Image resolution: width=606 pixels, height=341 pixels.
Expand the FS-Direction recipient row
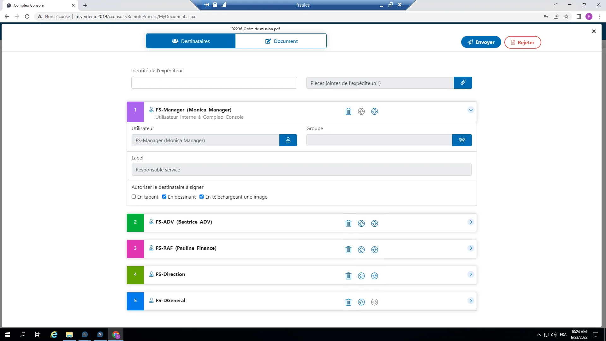(x=471, y=275)
